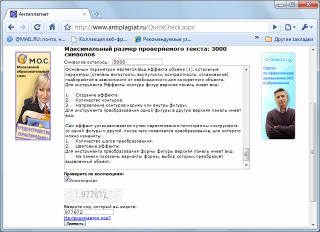Close the Антиплагиат tab
This screenshot has height=232, width=320.
tap(84, 14)
